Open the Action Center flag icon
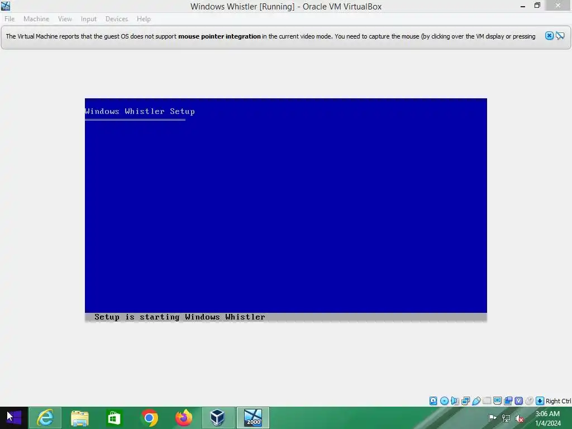This screenshot has height=429, width=572. (x=492, y=418)
